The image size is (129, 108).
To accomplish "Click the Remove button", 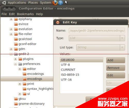I will click(x=116, y=68).
